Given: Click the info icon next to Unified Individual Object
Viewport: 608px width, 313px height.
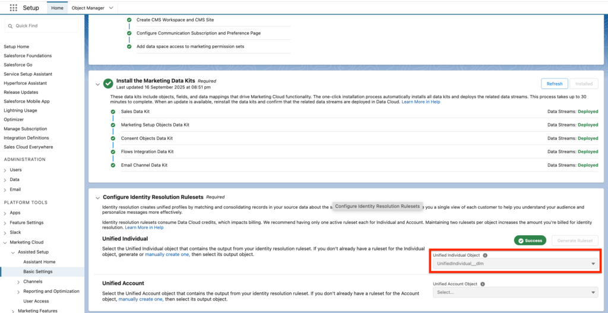Looking at the screenshot, I should pyautogui.click(x=485, y=255).
